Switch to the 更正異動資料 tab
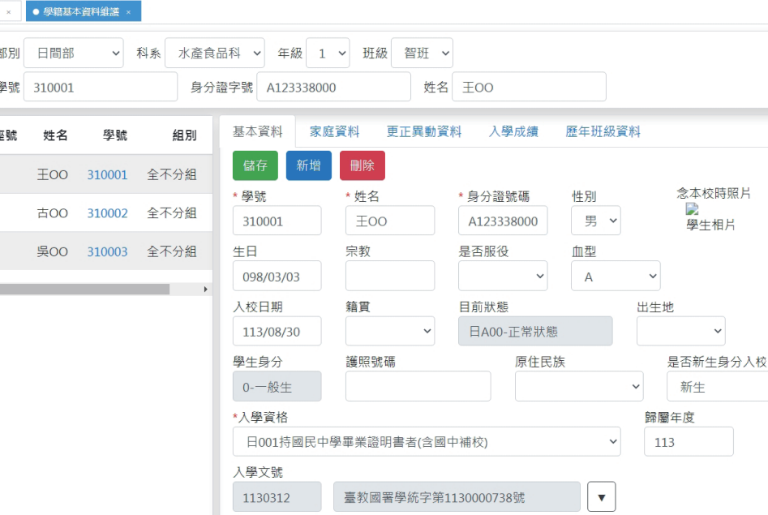Viewport: 768px width, 515px height. (x=424, y=131)
